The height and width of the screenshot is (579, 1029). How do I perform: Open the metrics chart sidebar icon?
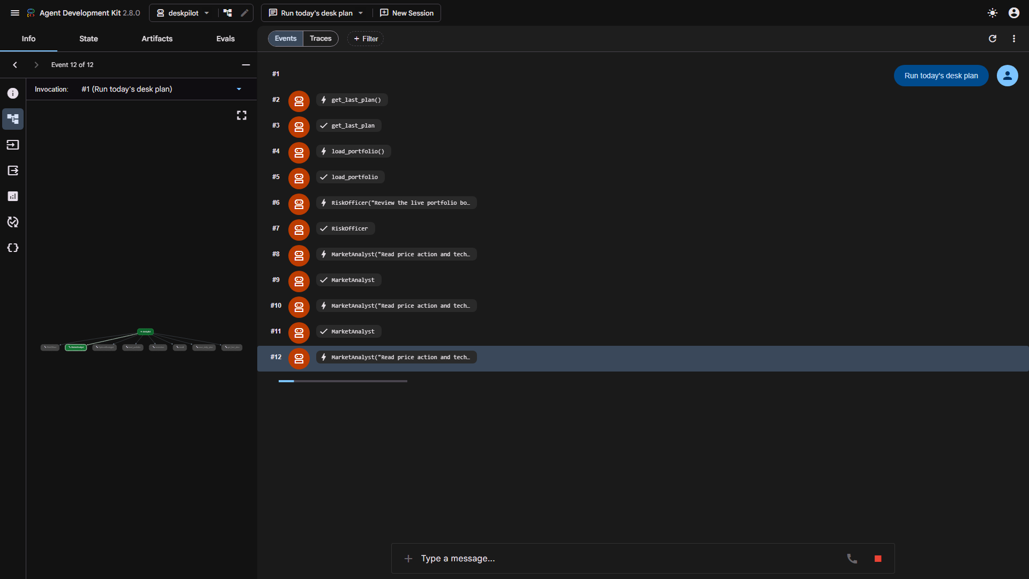(13, 196)
